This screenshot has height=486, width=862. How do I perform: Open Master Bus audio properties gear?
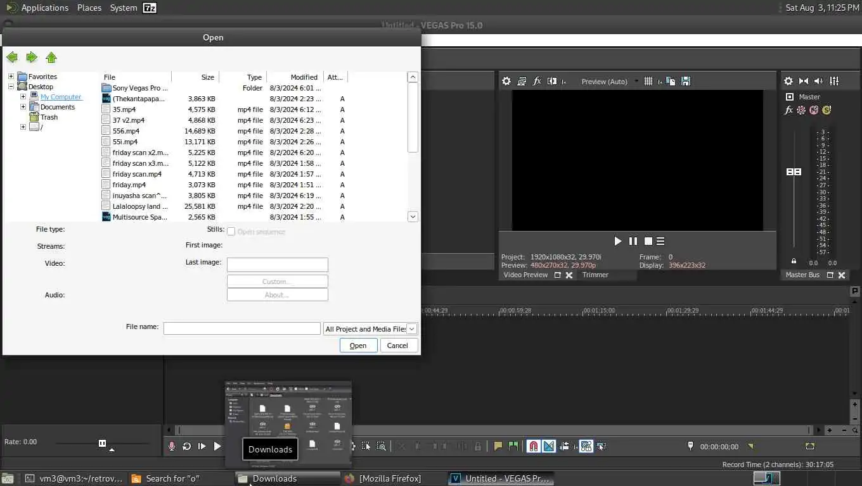tap(788, 81)
